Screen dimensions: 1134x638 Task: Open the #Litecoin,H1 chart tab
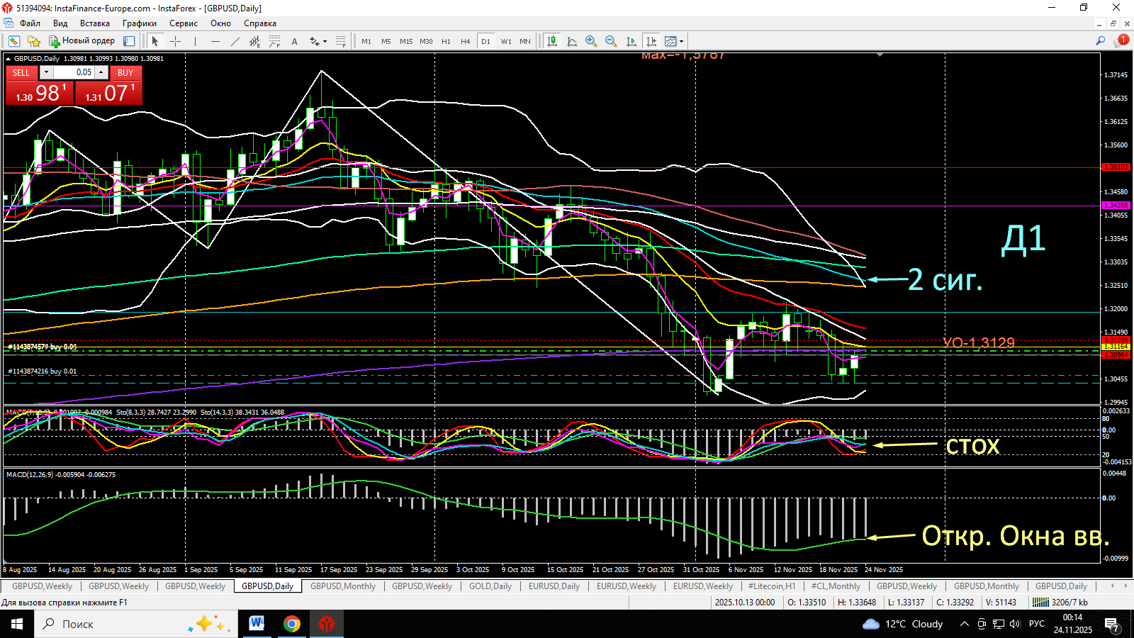(772, 586)
